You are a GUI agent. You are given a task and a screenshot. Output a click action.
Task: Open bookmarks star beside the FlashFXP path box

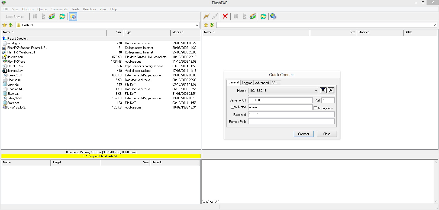(5, 25)
